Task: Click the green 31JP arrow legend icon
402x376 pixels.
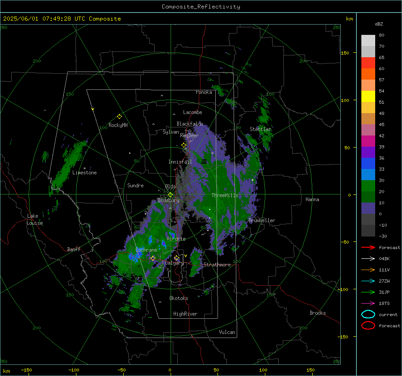Action: pos(368,292)
